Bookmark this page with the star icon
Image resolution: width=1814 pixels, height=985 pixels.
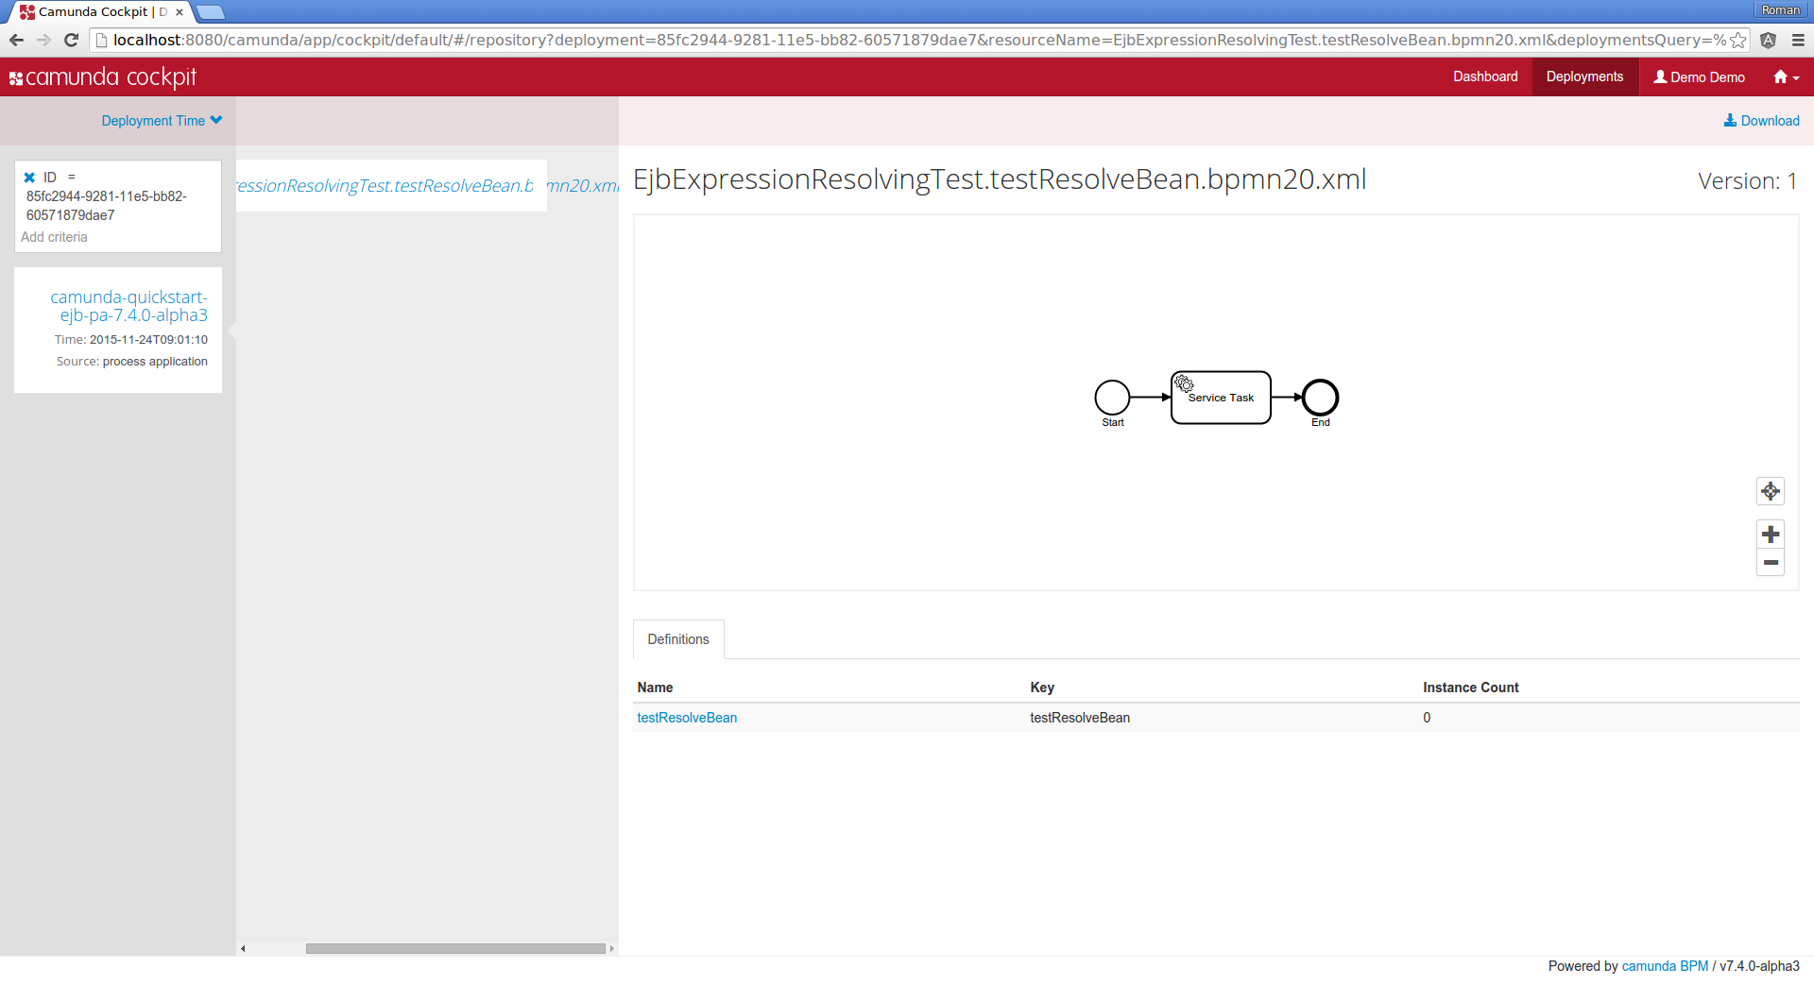tap(1737, 40)
